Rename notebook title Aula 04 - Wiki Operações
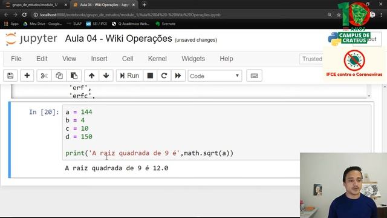 point(119,39)
